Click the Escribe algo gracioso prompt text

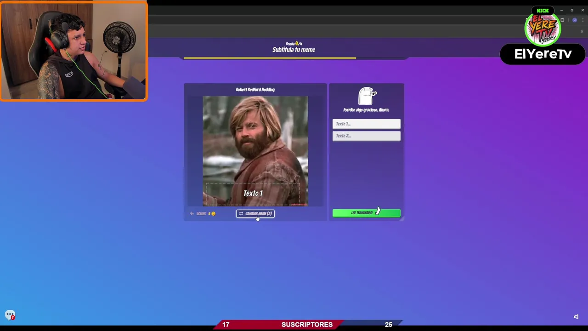[366, 110]
